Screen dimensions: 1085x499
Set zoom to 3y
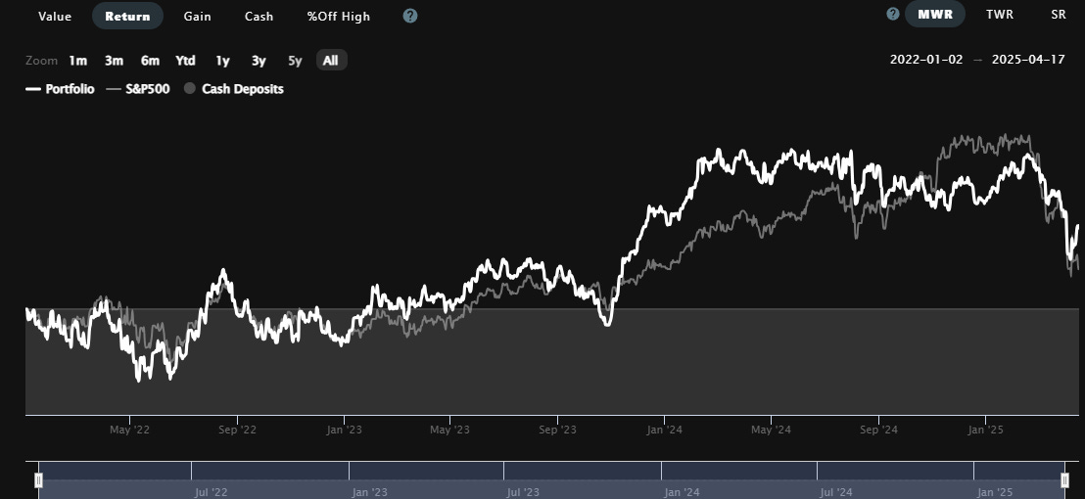click(x=259, y=60)
